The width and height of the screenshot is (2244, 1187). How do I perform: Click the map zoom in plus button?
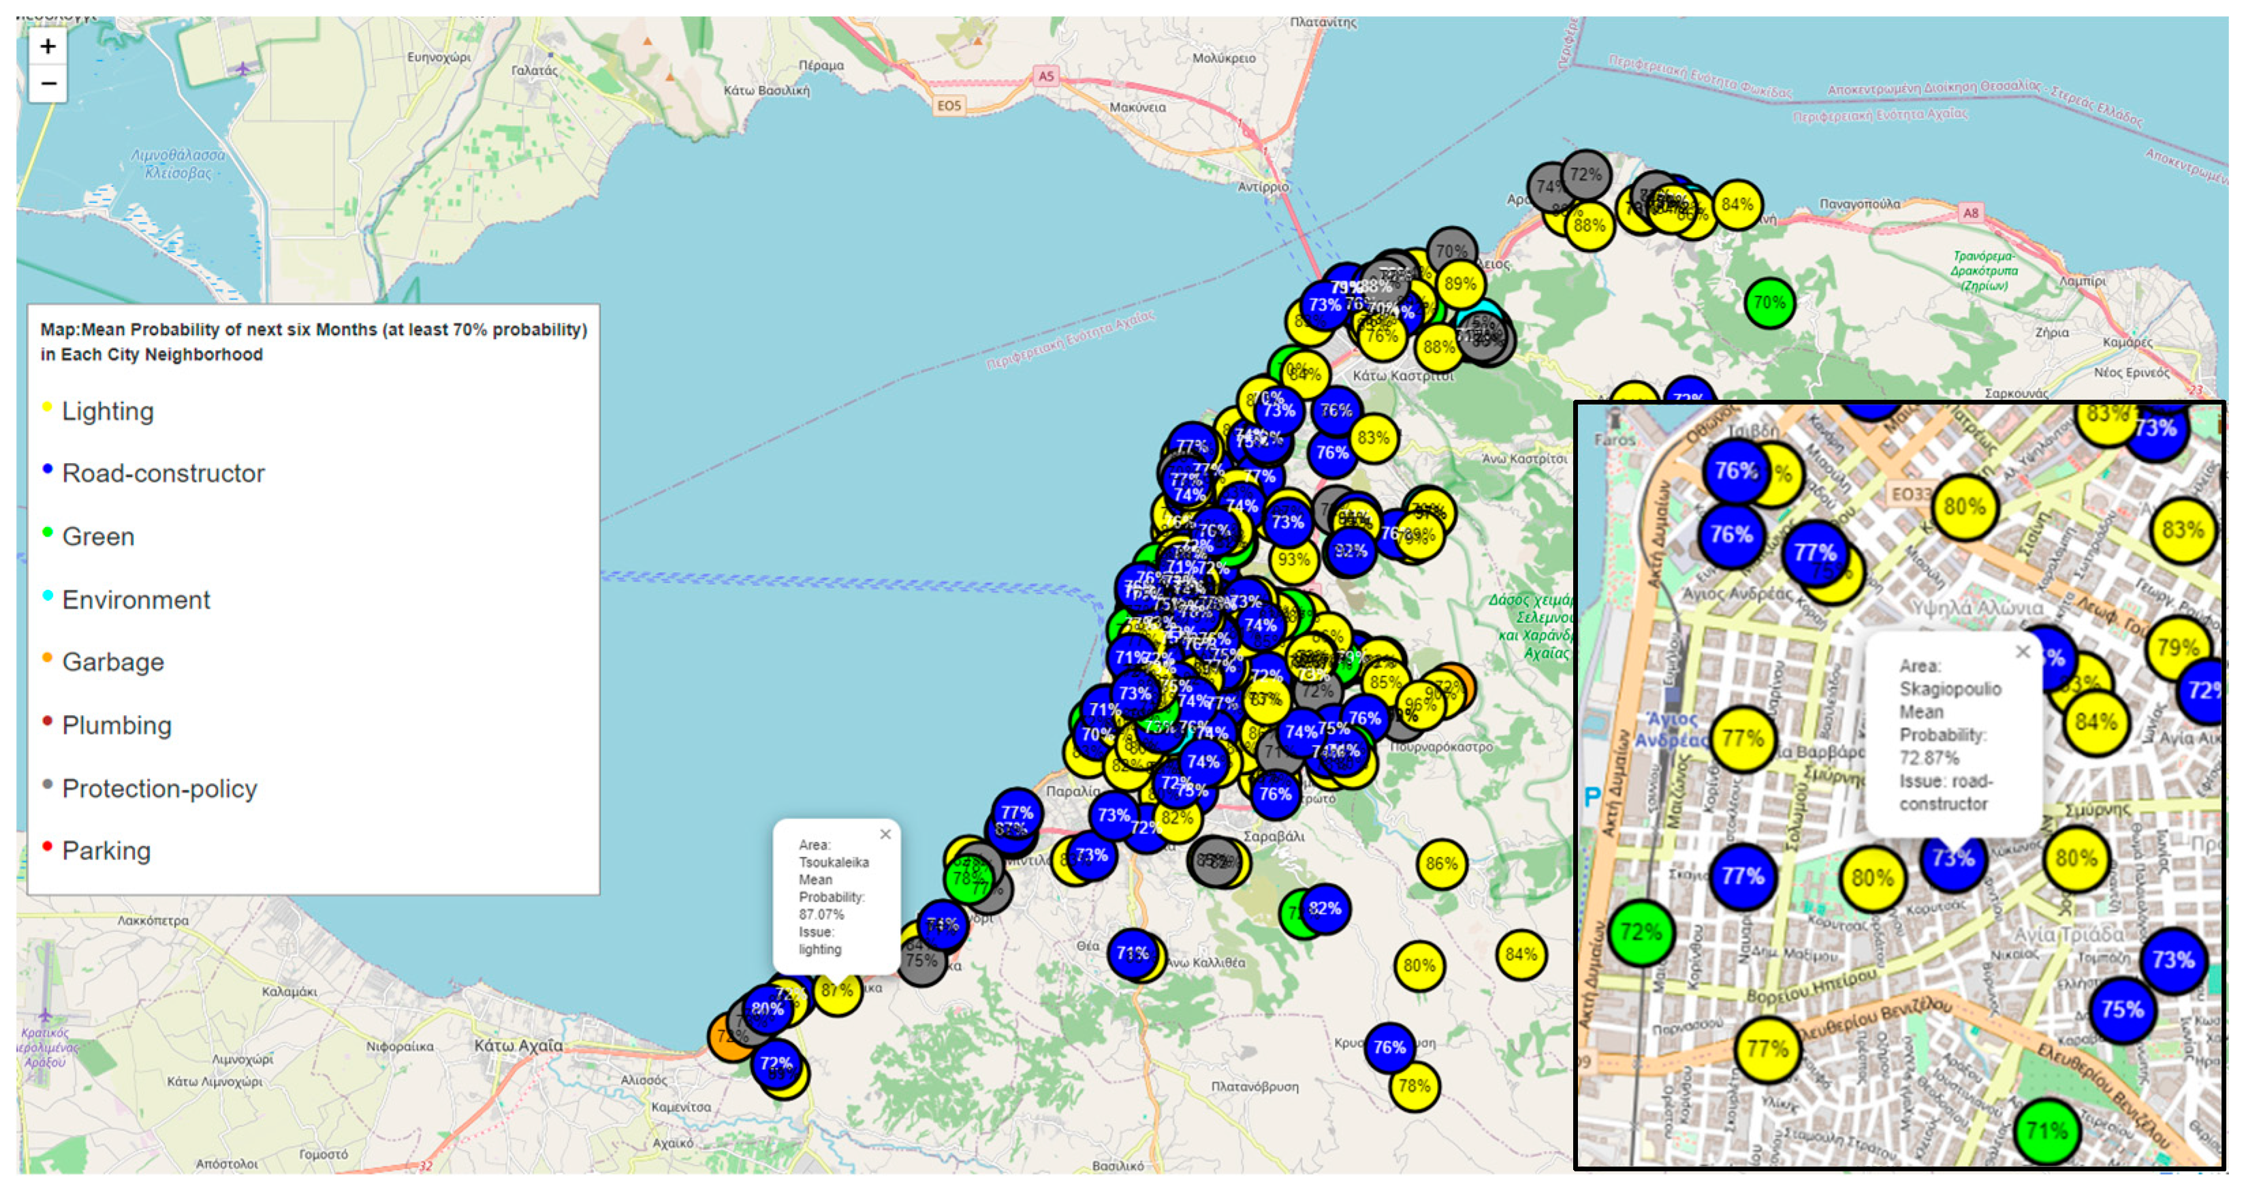pyautogui.click(x=48, y=46)
